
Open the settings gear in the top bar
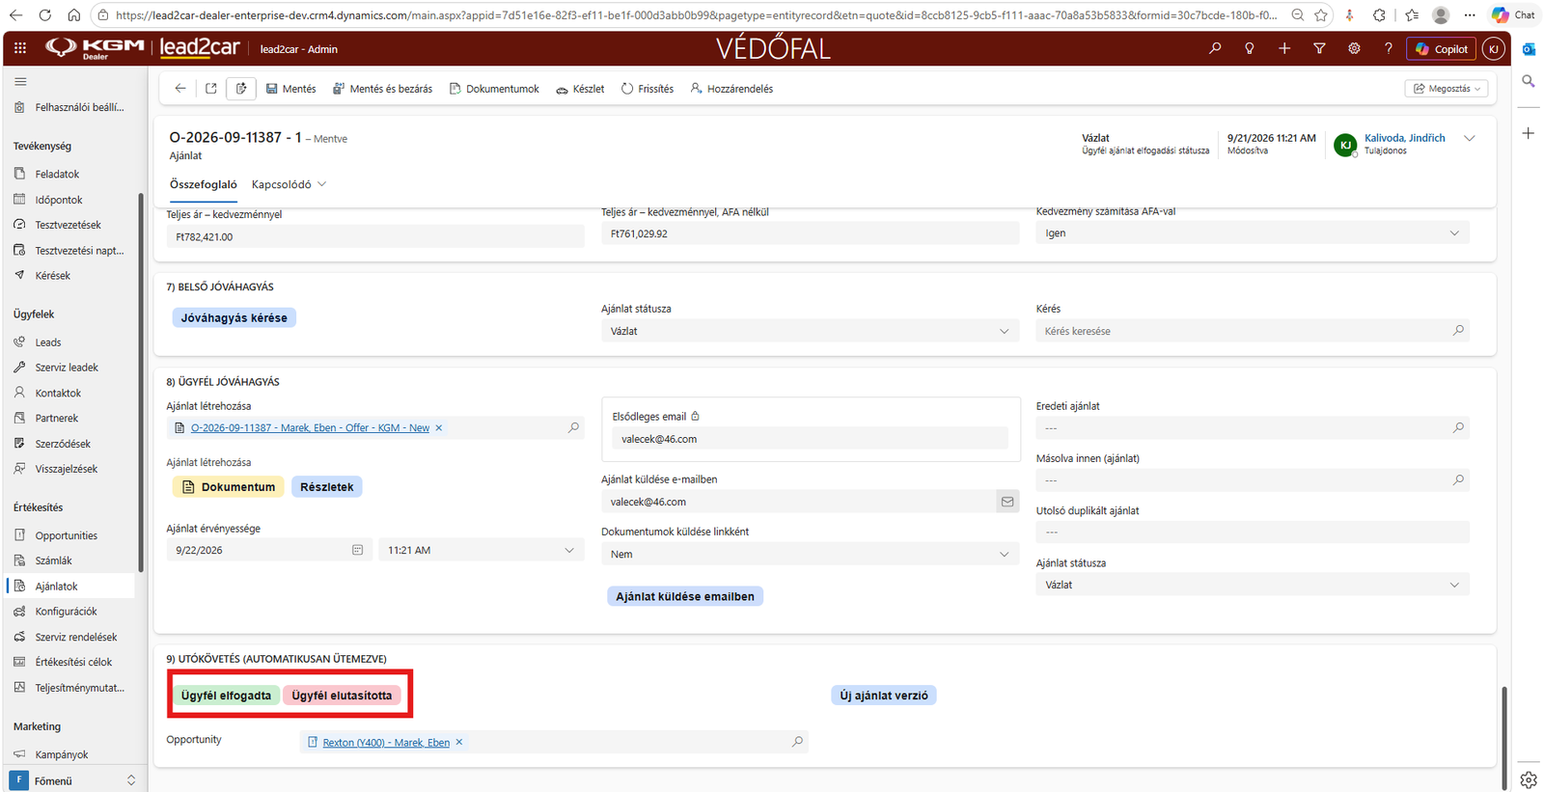pyautogui.click(x=1354, y=48)
